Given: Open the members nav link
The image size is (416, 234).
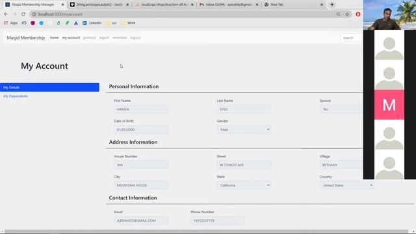Looking at the screenshot, I should [x=120, y=38].
